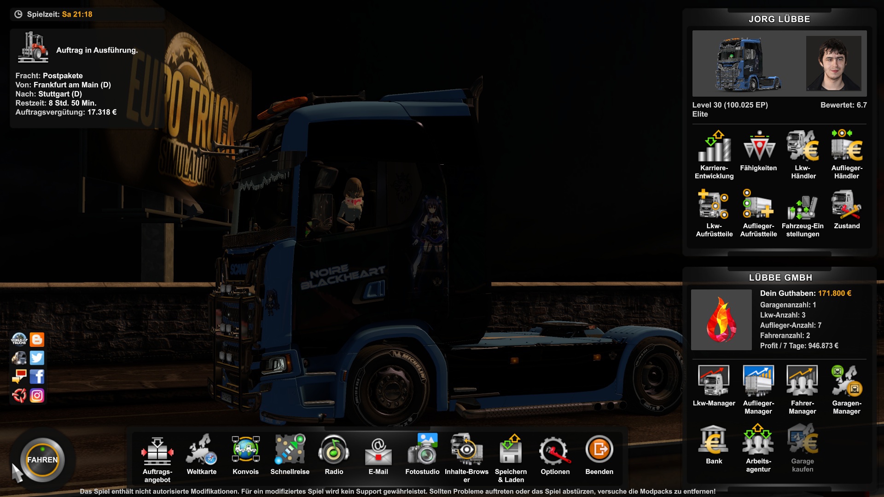Click the 'Fahreranzahl: 2' line

785,335
